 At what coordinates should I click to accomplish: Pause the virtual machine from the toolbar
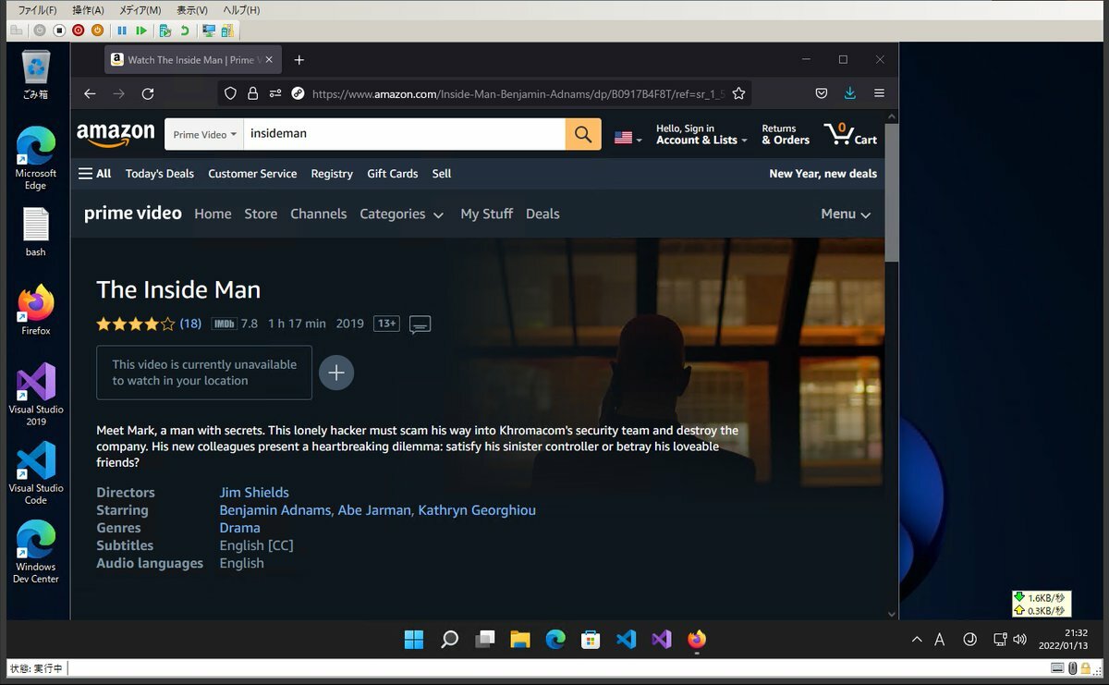pyautogui.click(x=122, y=31)
